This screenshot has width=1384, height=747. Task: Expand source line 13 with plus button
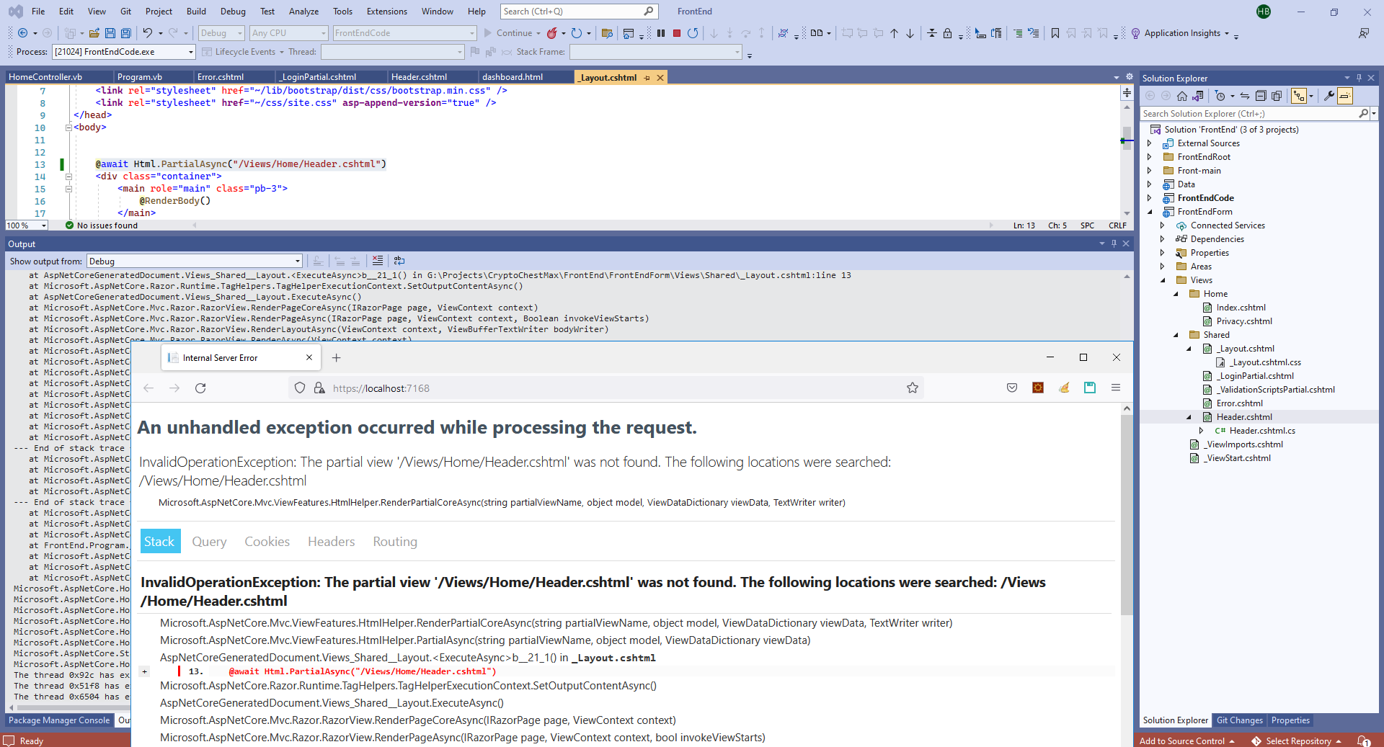[144, 671]
